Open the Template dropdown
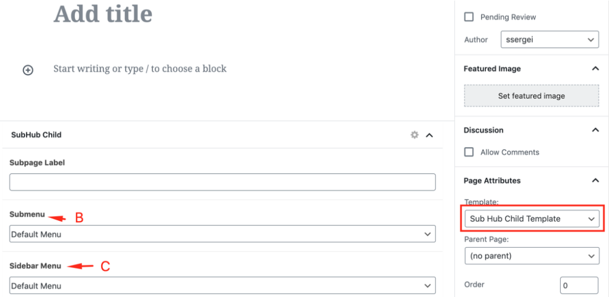This screenshot has width=609, height=297. pyautogui.click(x=532, y=219)
